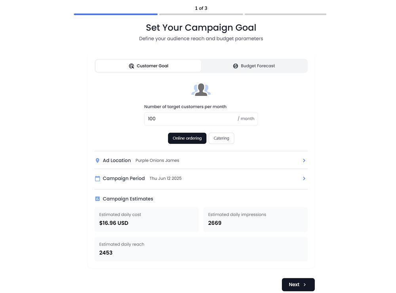
Task: Click the Campaign Estimates chart icon
Action: coord(97,199)
